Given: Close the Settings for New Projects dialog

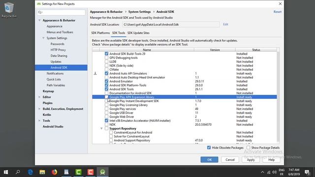Looking at the screenshot, I should 280,4.
